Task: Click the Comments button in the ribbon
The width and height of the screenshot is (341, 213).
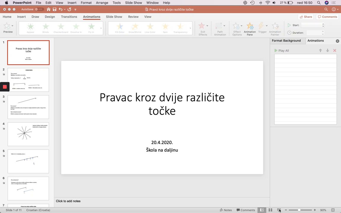Action: [x=327, y=17]
